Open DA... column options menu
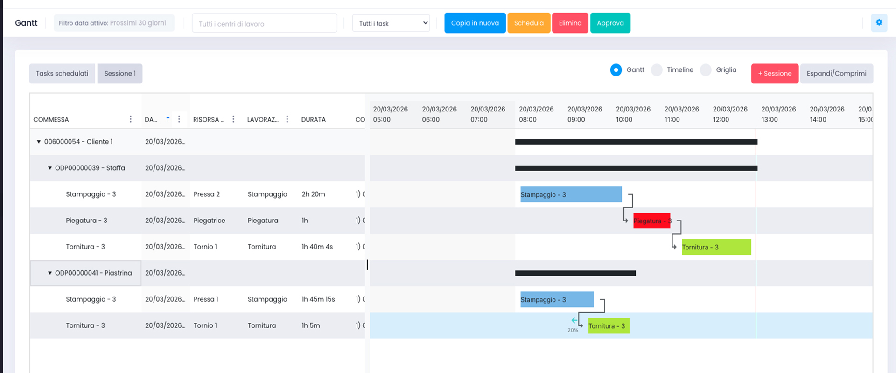The width and height of the screenshot is (896, 373). [x=179, y=119]
